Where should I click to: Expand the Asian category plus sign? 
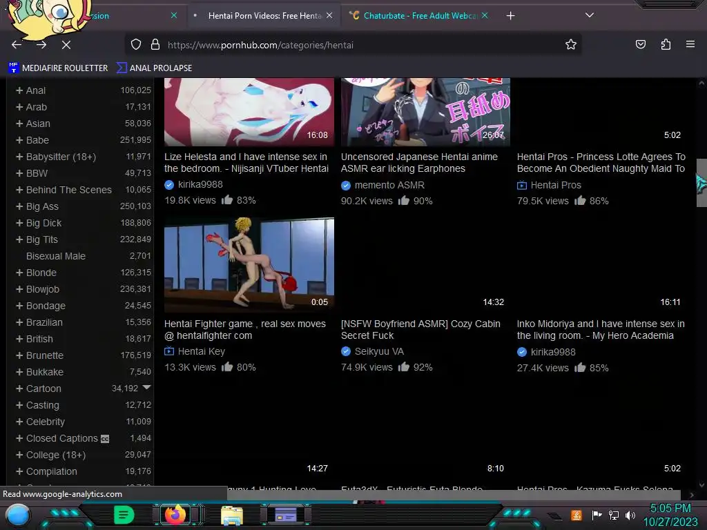coord(19,124)
